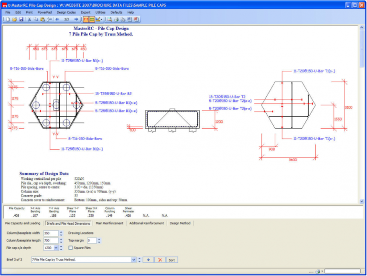
Task: Switch to Pile Capacity and Loading tab
Action: (x=23, y=223)
